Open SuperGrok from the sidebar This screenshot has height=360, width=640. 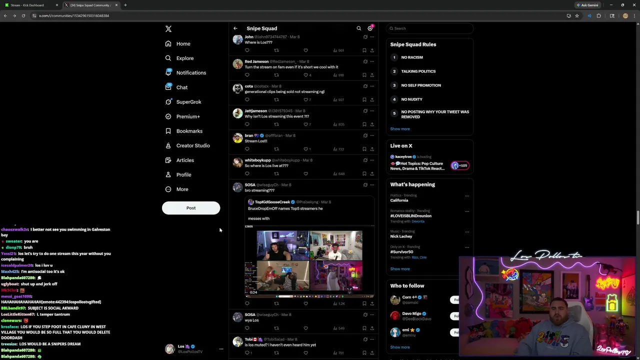183,101
